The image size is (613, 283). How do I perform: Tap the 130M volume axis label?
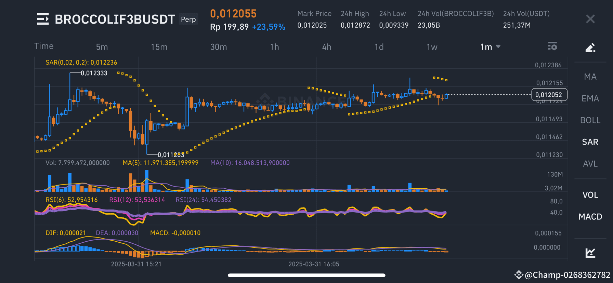[555, 175]
